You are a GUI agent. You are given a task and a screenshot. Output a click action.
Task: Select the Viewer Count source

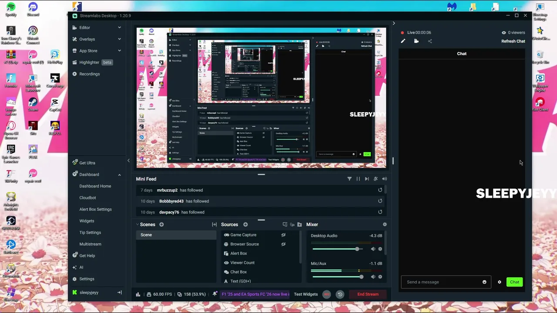coord(242,263)
